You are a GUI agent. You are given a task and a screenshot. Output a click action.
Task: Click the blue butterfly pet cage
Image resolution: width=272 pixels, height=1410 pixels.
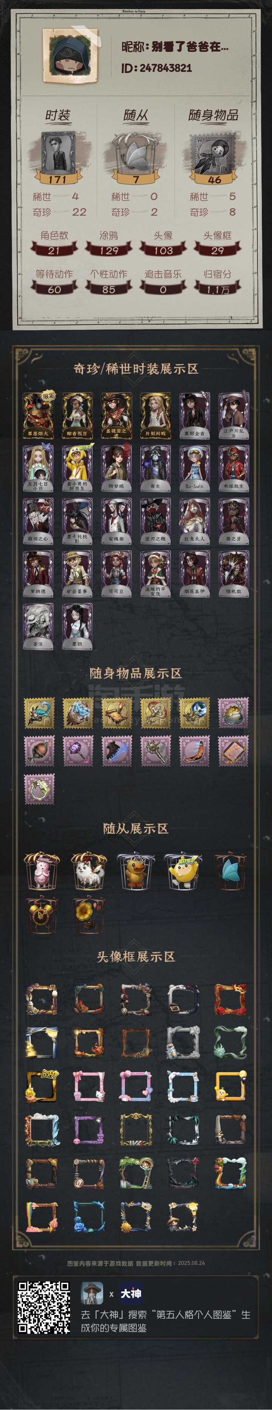[230, 871]
